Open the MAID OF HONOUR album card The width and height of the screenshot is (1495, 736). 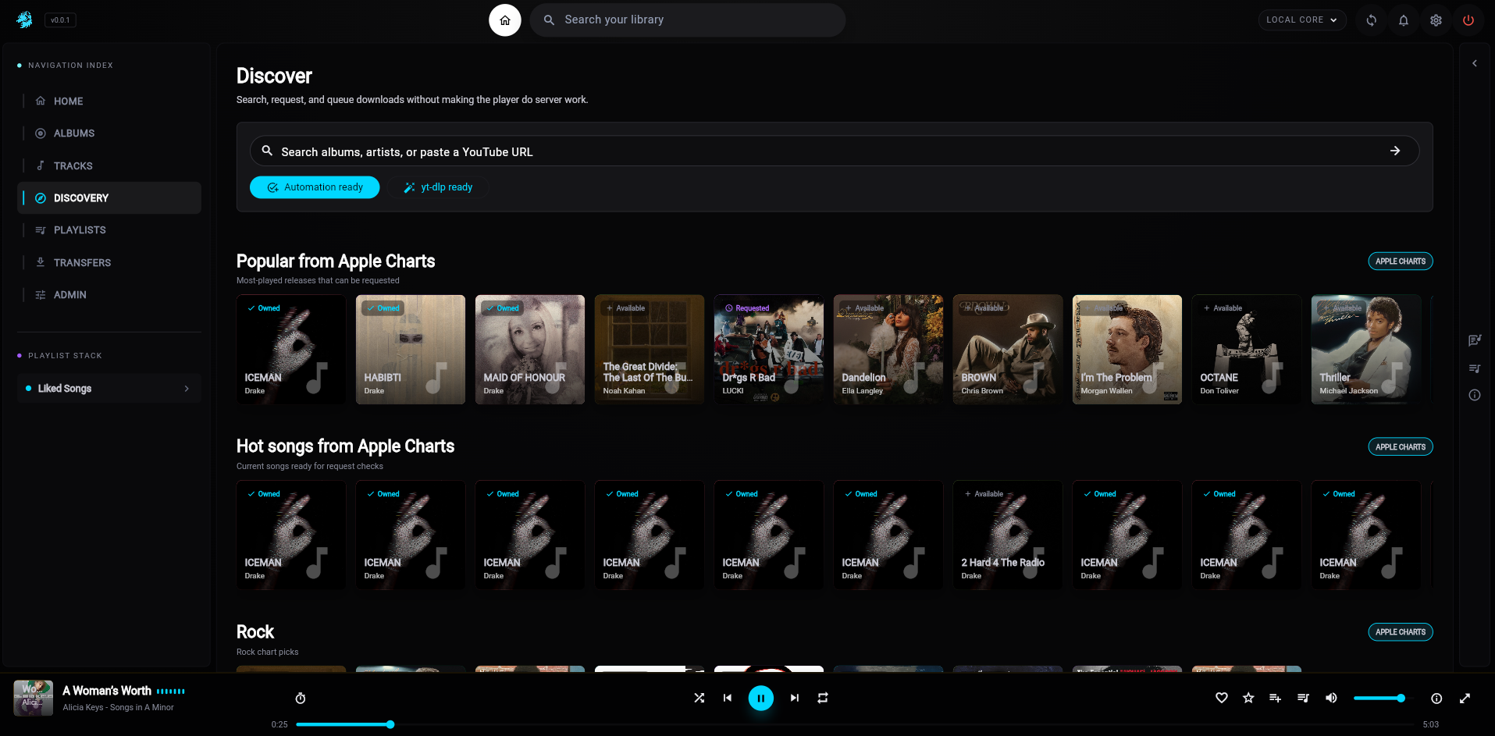pos(530,350)
